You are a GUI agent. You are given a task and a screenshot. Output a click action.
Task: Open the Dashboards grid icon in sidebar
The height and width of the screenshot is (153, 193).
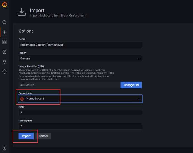[4, 42]
